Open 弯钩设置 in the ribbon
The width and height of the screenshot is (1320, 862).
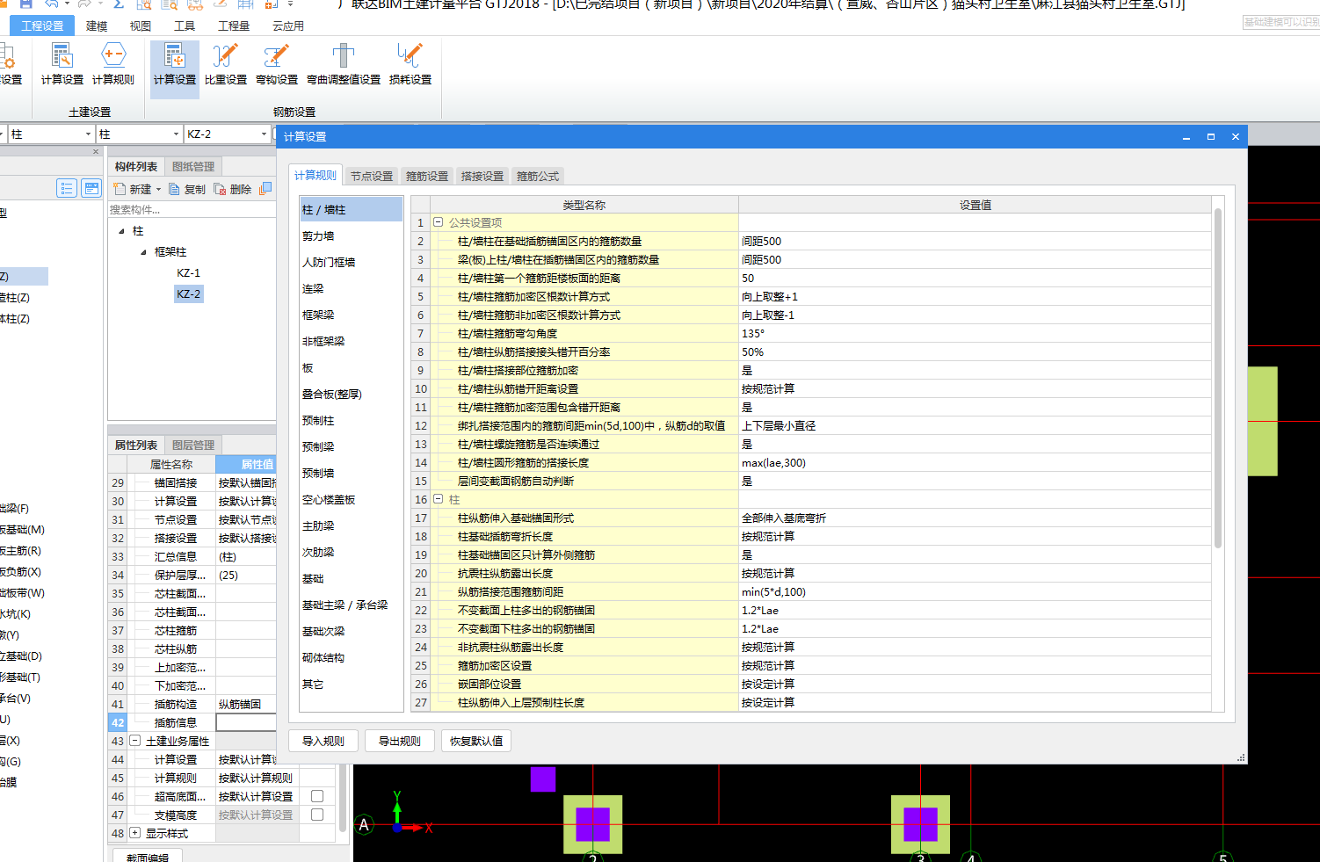[277, 63]
